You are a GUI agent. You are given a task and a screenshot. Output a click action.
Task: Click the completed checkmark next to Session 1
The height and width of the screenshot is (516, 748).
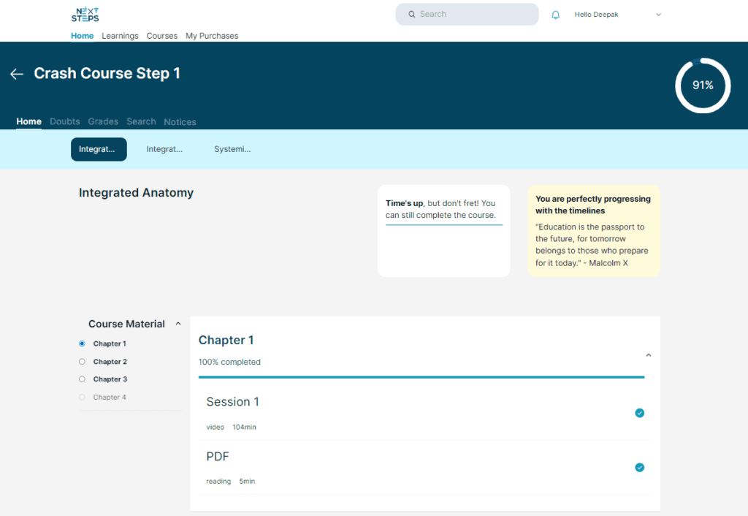[x=640, y=413]
